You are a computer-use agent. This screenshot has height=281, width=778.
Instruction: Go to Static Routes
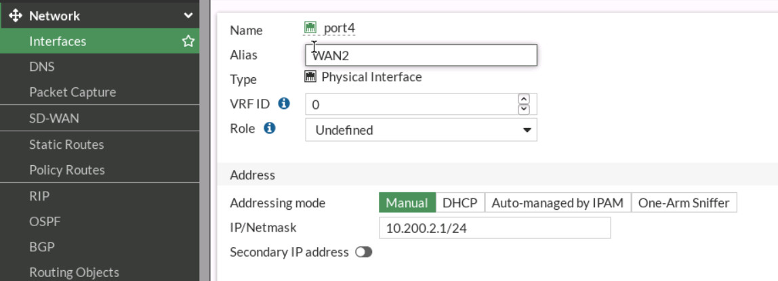[66, 145]
